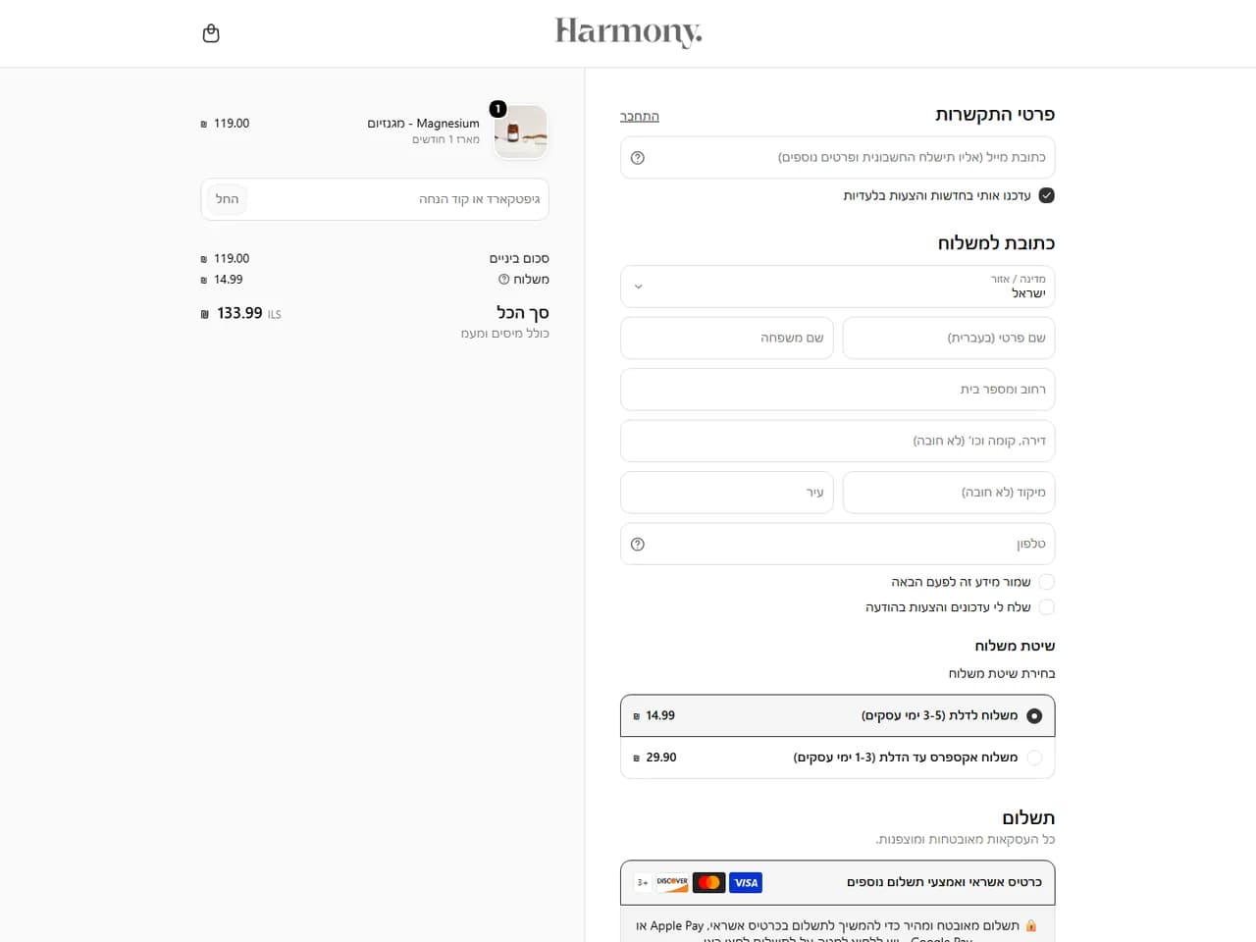
Task: Click the Mastercard icon
Action: point(708,882)
